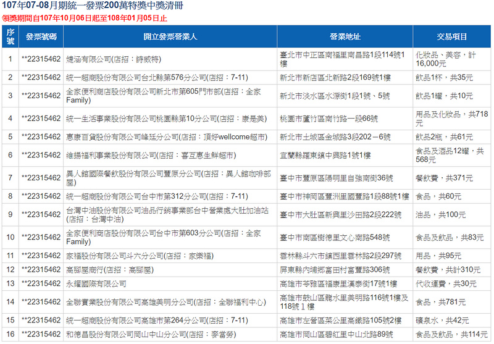Click address 宜蘭縣羅東鎮中興路1號1樓
The width and height of the screenshot is (494, 344).
point(345,155)
